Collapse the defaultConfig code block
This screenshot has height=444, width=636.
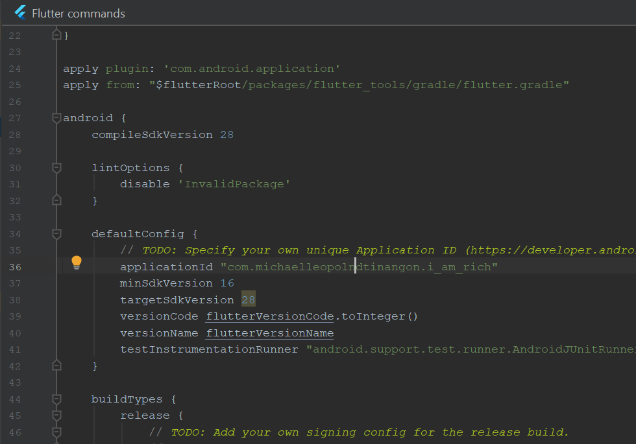56,233
